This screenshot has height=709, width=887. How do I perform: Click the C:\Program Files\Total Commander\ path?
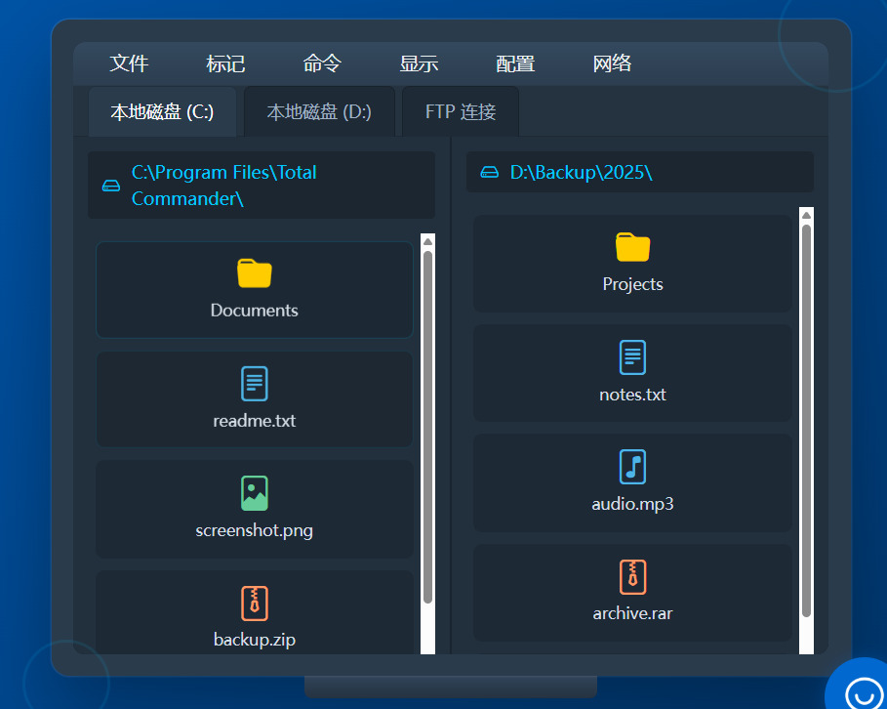[x=224, y=186]
